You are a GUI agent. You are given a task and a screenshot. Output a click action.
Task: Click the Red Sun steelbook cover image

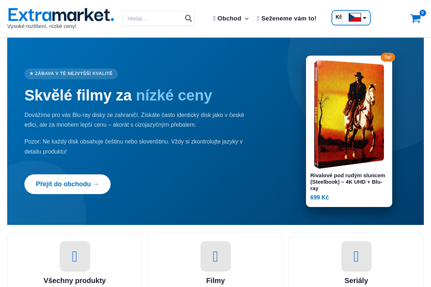click(x=349, y=114)
